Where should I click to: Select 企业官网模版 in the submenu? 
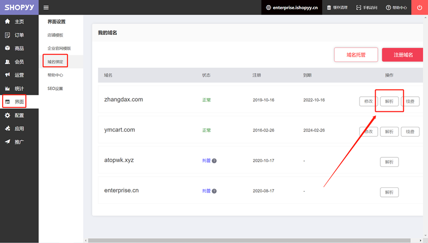tap(59, 48)
